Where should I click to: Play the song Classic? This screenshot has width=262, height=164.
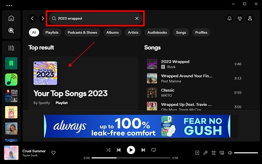click(168, 90)
